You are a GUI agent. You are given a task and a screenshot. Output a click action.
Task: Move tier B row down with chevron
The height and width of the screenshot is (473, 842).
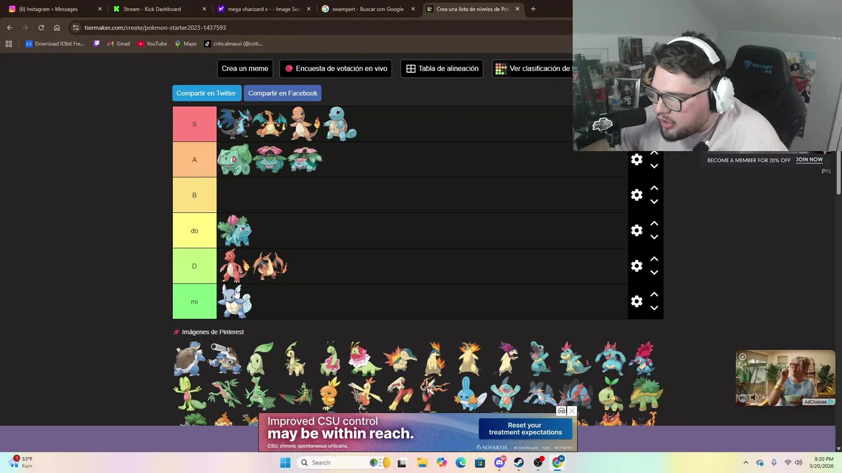click(x=654, y=202)
